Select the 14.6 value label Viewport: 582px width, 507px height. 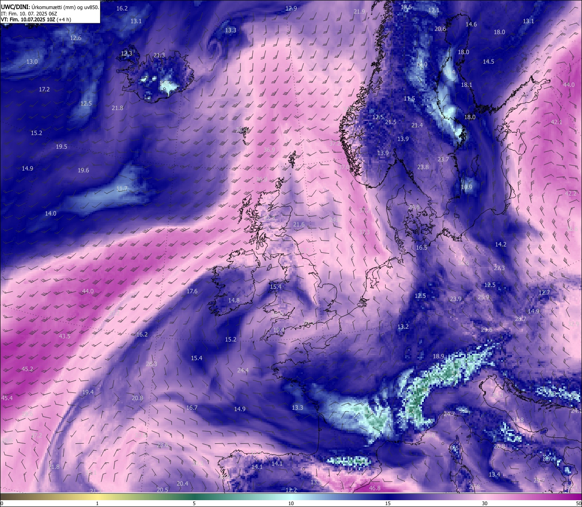point(471,24)
